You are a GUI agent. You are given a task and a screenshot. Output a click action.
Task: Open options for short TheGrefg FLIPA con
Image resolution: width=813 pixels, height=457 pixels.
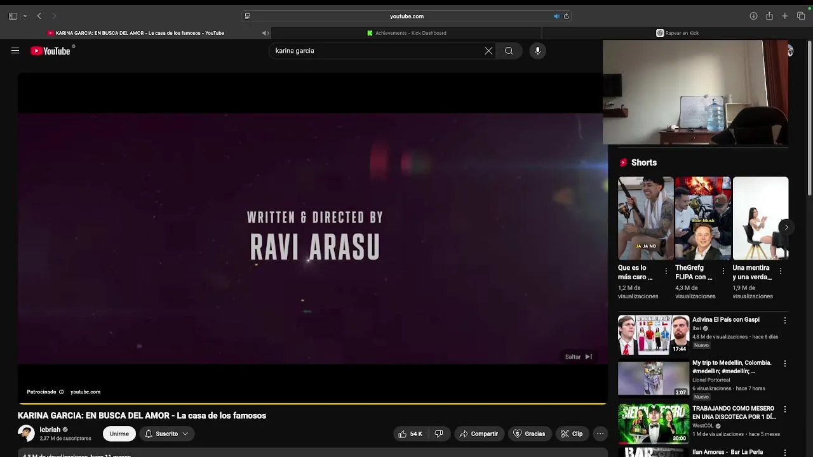click(x=723, y=271)
